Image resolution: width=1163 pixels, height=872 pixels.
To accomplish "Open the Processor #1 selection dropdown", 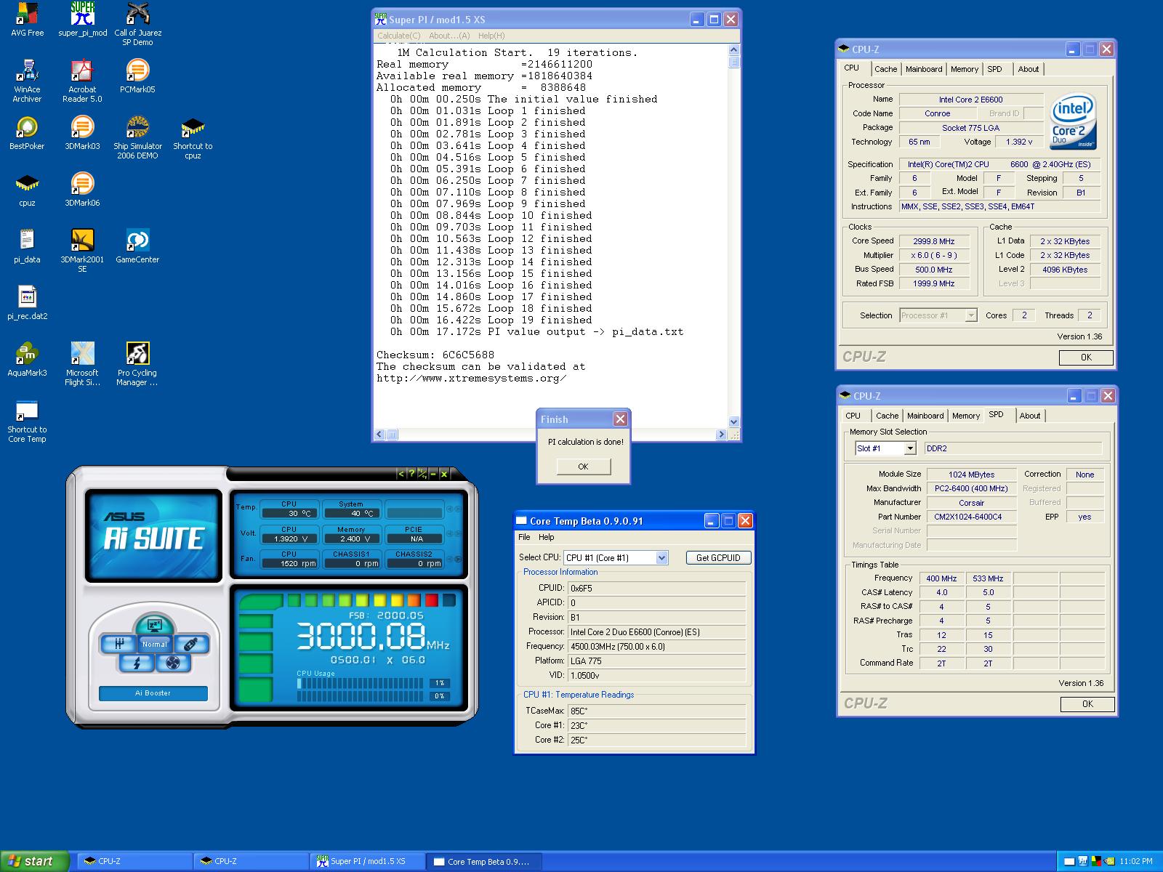I will tap(970, 315).
